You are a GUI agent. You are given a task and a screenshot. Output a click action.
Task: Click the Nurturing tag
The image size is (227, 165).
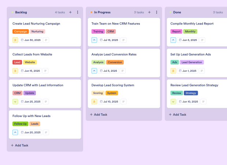[x=37, y=31]
